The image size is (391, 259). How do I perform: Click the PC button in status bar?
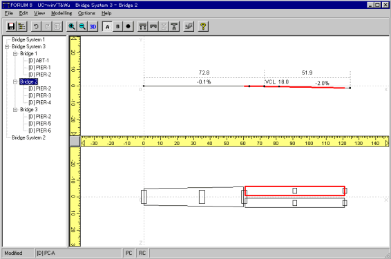point(128,253)
